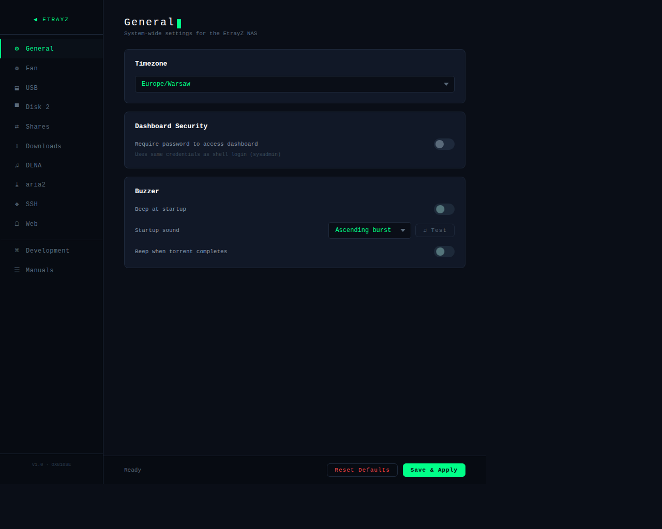Click the Downloads arrow icon
Image resolution: width=662 pixels, height=529 pixels.
(17, 146)
